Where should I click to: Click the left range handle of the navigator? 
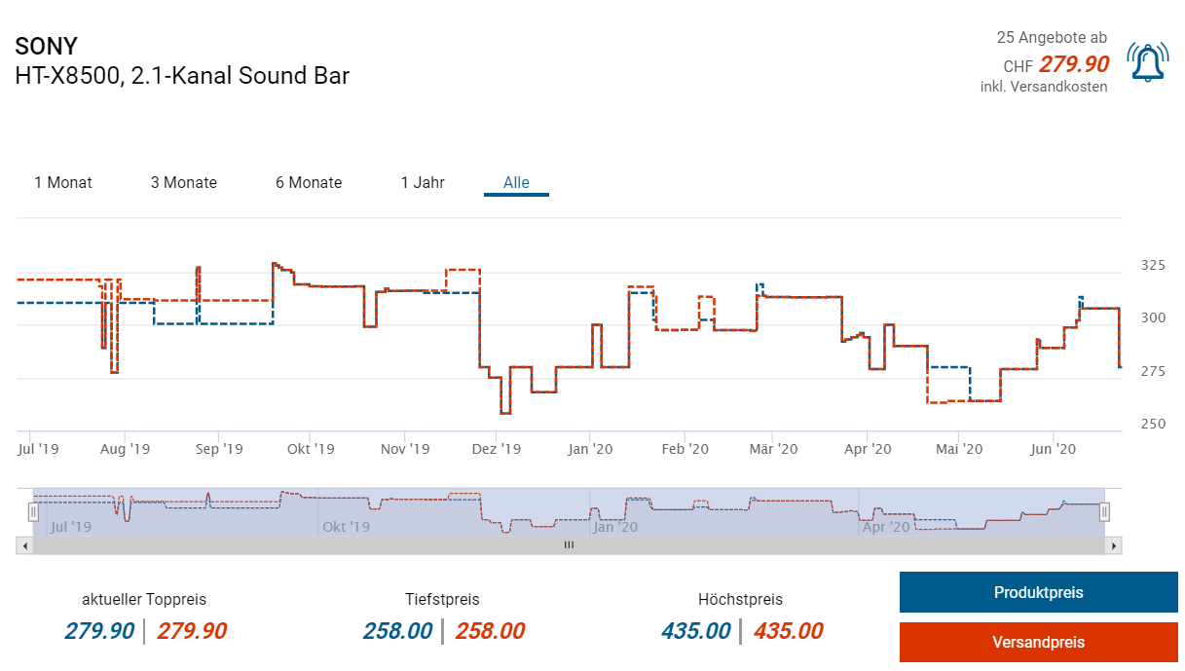click(33, 511)
